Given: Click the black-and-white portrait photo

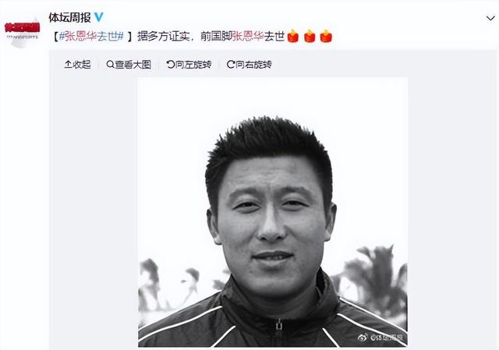Looking at the screenshot, I should 272,212.
